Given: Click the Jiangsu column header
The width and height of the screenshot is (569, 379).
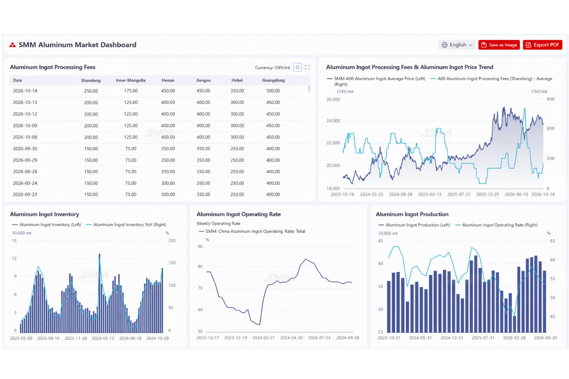Looking at the screenshot, I should pyautogui.click(x=203, y=80).
